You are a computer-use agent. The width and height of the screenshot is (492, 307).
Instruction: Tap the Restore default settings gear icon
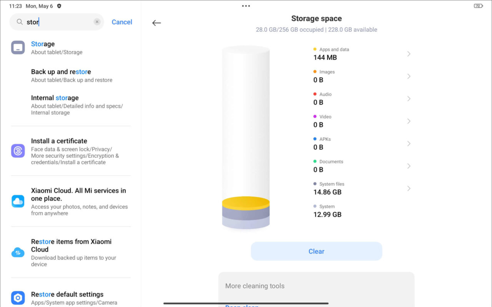tap(18, 298)
